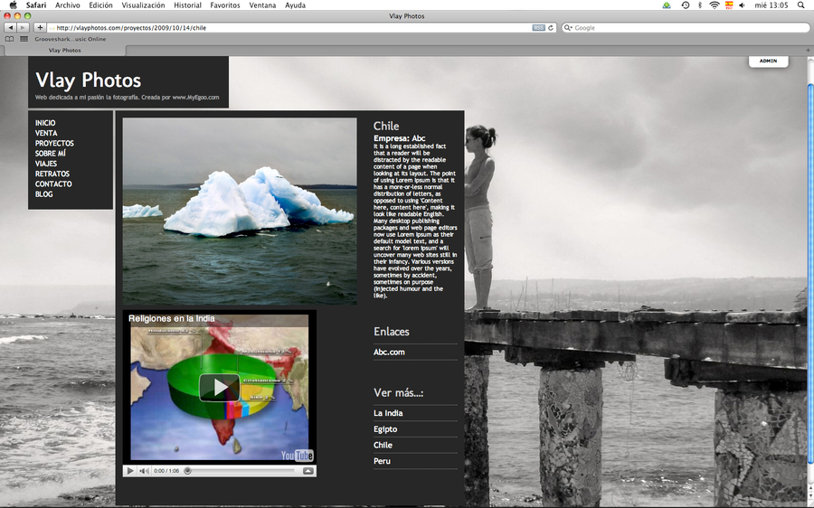Click the video progress seek bar
This screenshot has height=508, width=814.
240,471
